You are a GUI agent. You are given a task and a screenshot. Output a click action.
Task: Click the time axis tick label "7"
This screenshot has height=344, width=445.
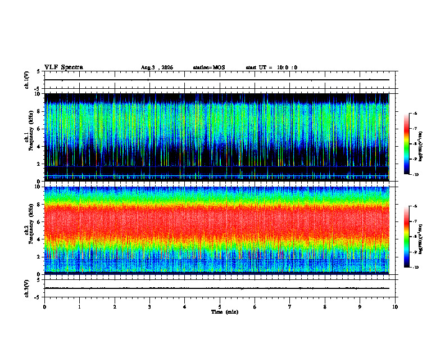click(x=290, y=307)
